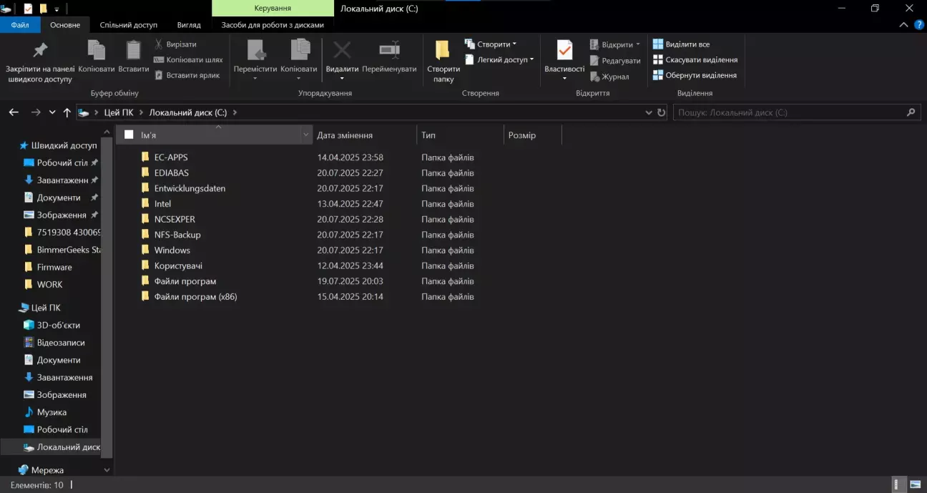927x493 pixels.
Task: Select the EDIABAS folder
Action: [x=171, y=172]
